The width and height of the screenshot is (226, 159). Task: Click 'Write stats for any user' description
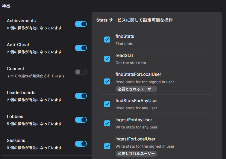[x=136, y=127]
